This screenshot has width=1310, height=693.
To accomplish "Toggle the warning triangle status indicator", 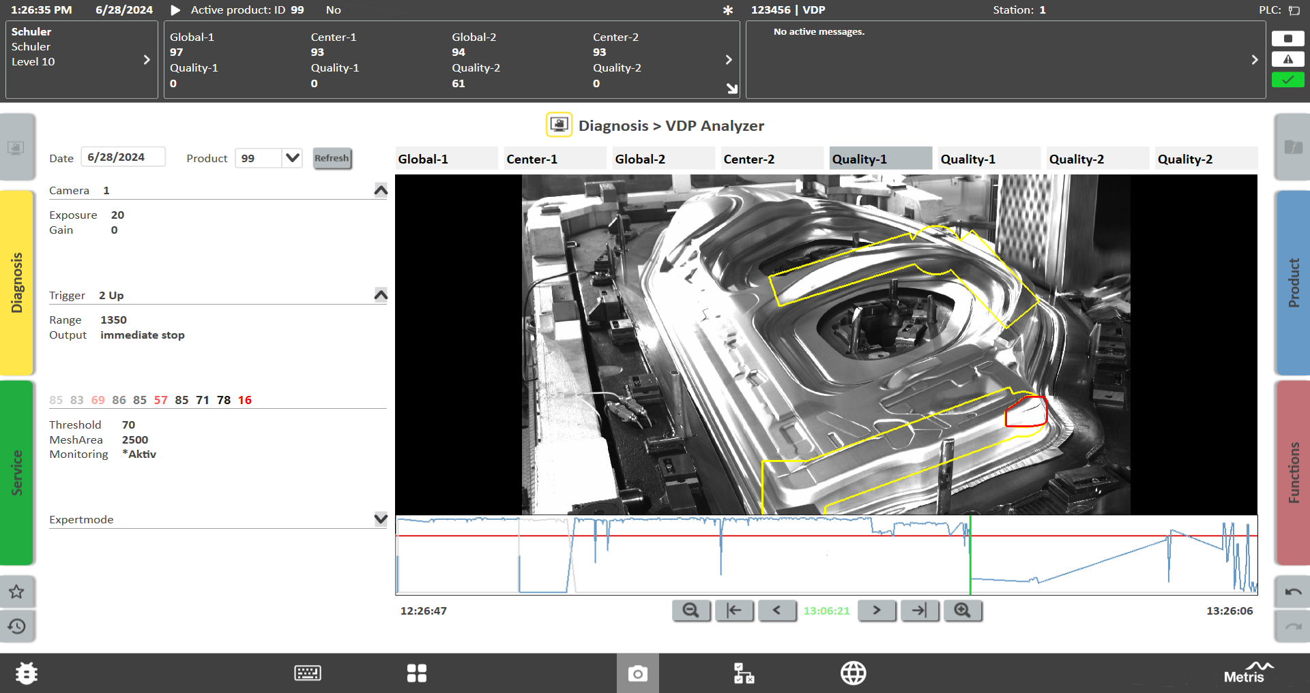I will tap(1287, 59).
